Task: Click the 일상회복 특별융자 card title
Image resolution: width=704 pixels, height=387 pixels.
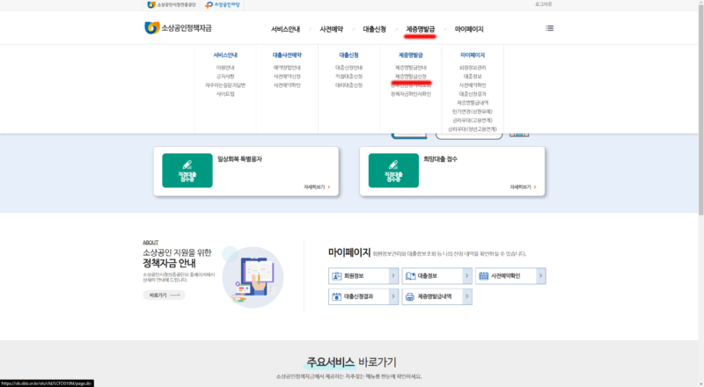Action: click(x=239, y=159)
